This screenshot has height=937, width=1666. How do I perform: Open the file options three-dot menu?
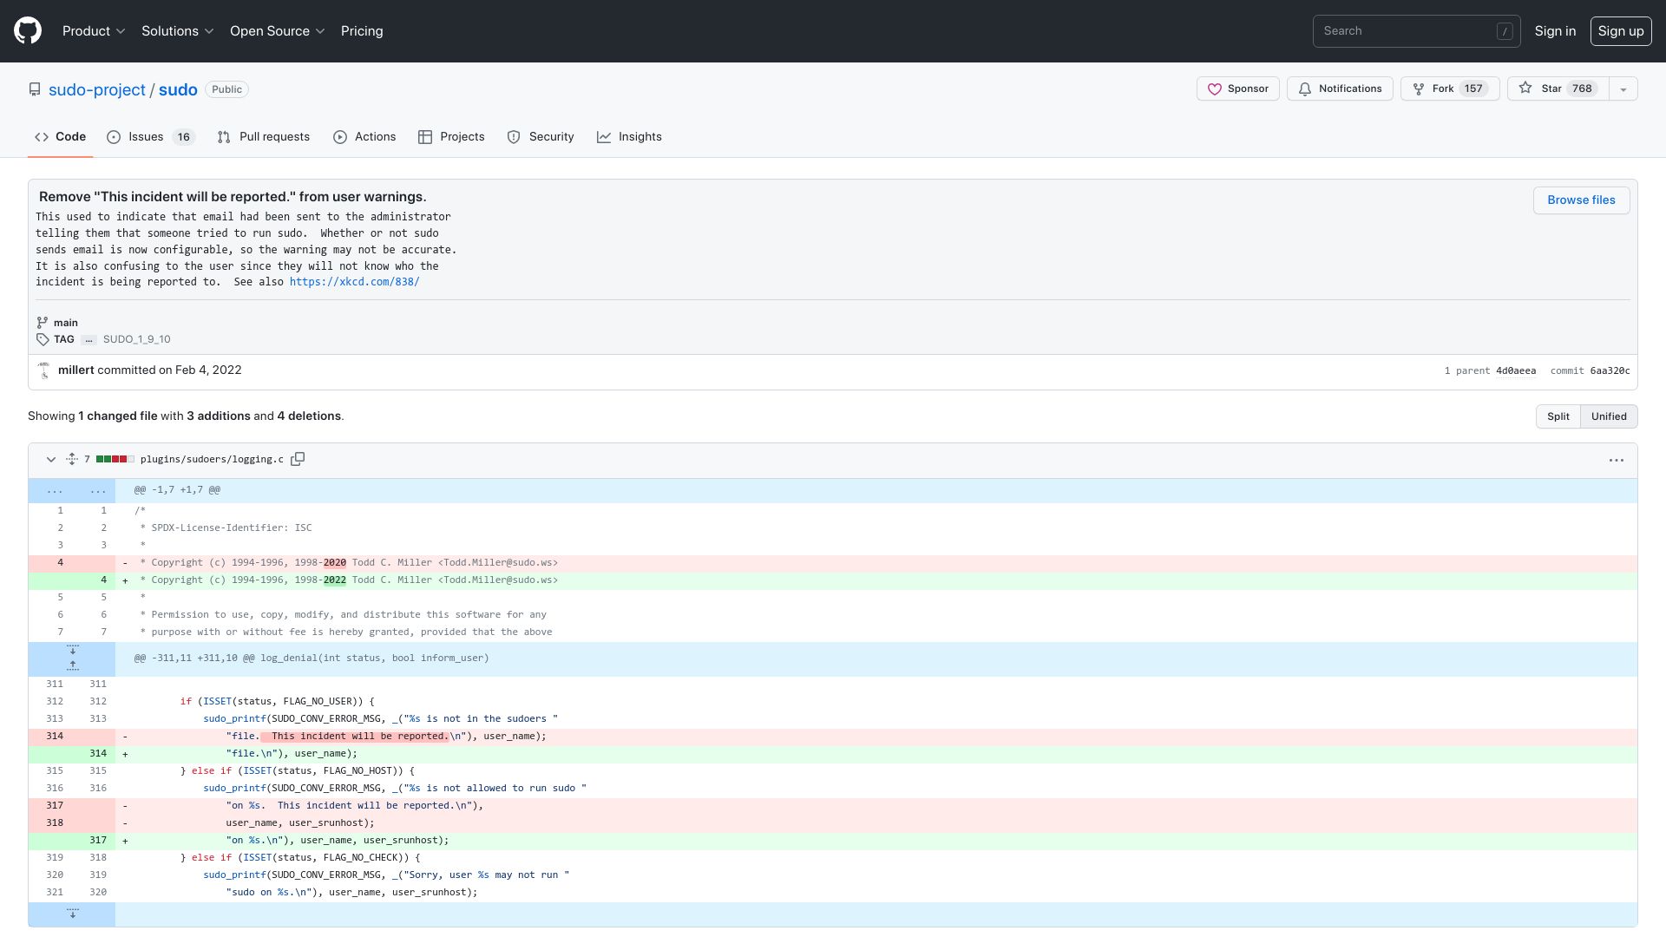tap(1616, 460)
